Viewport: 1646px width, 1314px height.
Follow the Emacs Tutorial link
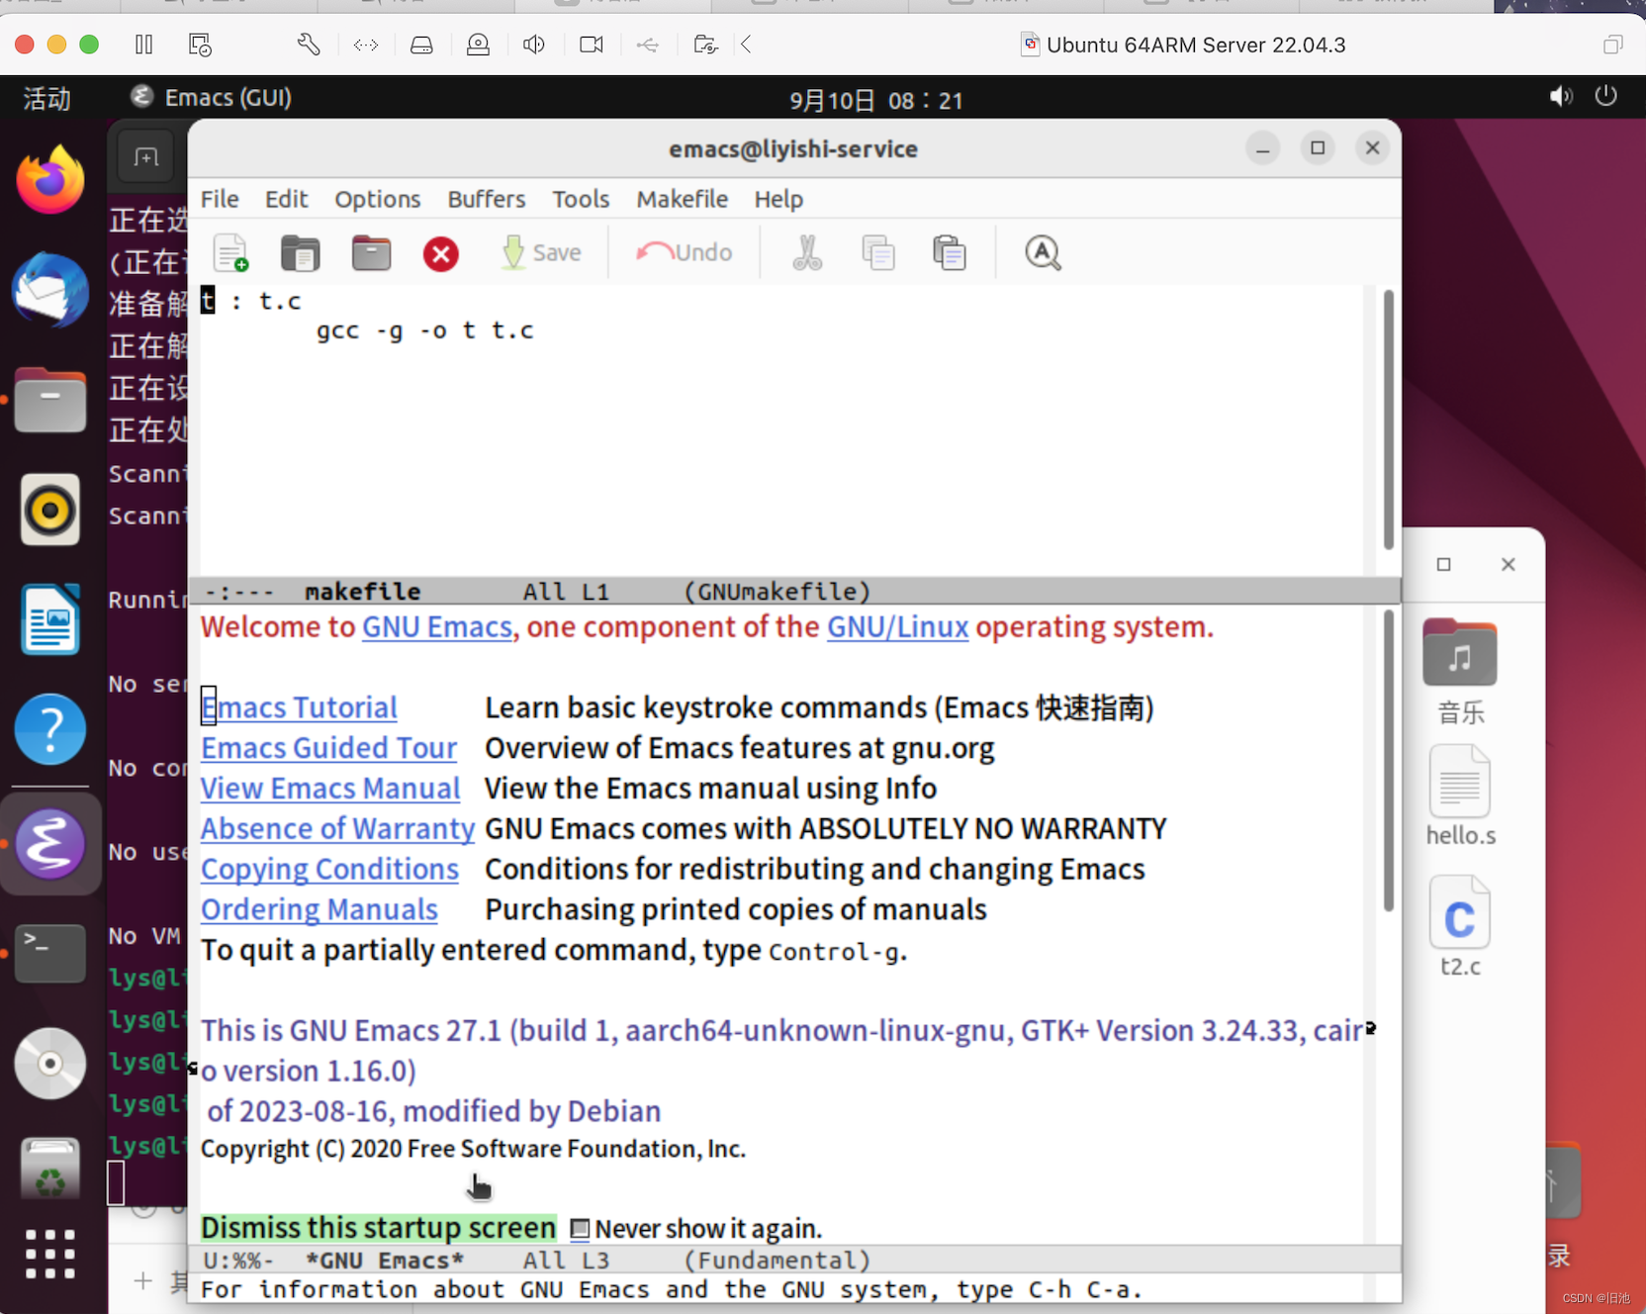[x=299, y=707]
